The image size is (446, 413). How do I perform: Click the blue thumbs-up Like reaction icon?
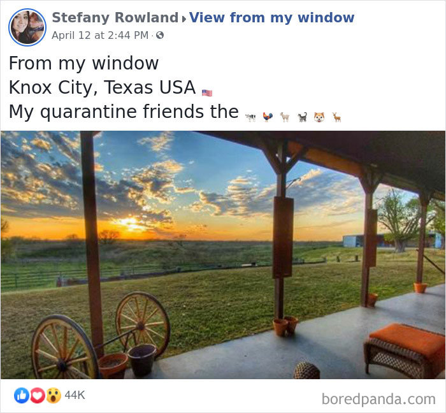pyautogui.click(x=22, y=395)
